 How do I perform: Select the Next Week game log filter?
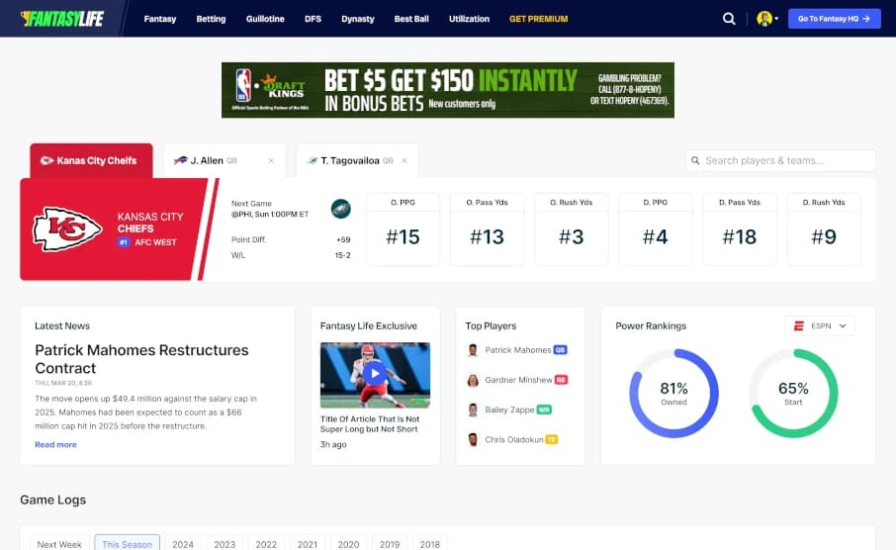tap(59, 543)
